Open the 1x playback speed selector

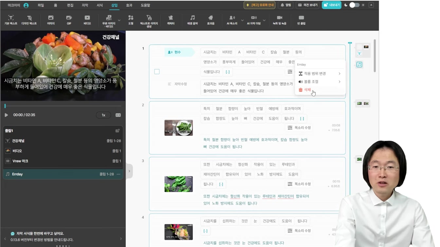click(103, 115)
